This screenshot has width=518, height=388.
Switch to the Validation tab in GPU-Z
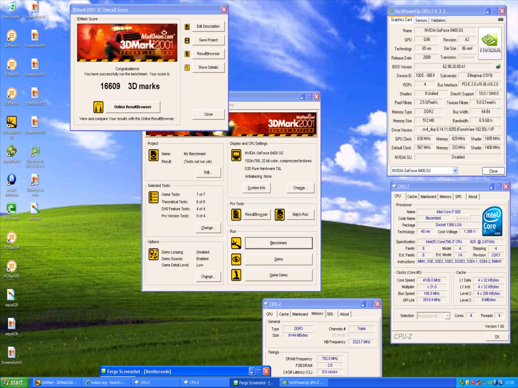[437, 20]
